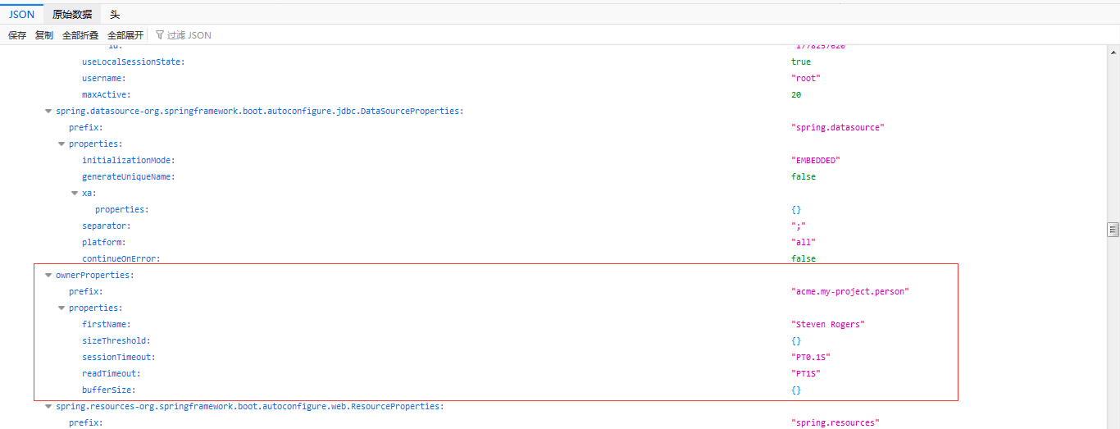This screenshot has width=1120, height=429.
Task: Select the "root" value
Action: 806,78
